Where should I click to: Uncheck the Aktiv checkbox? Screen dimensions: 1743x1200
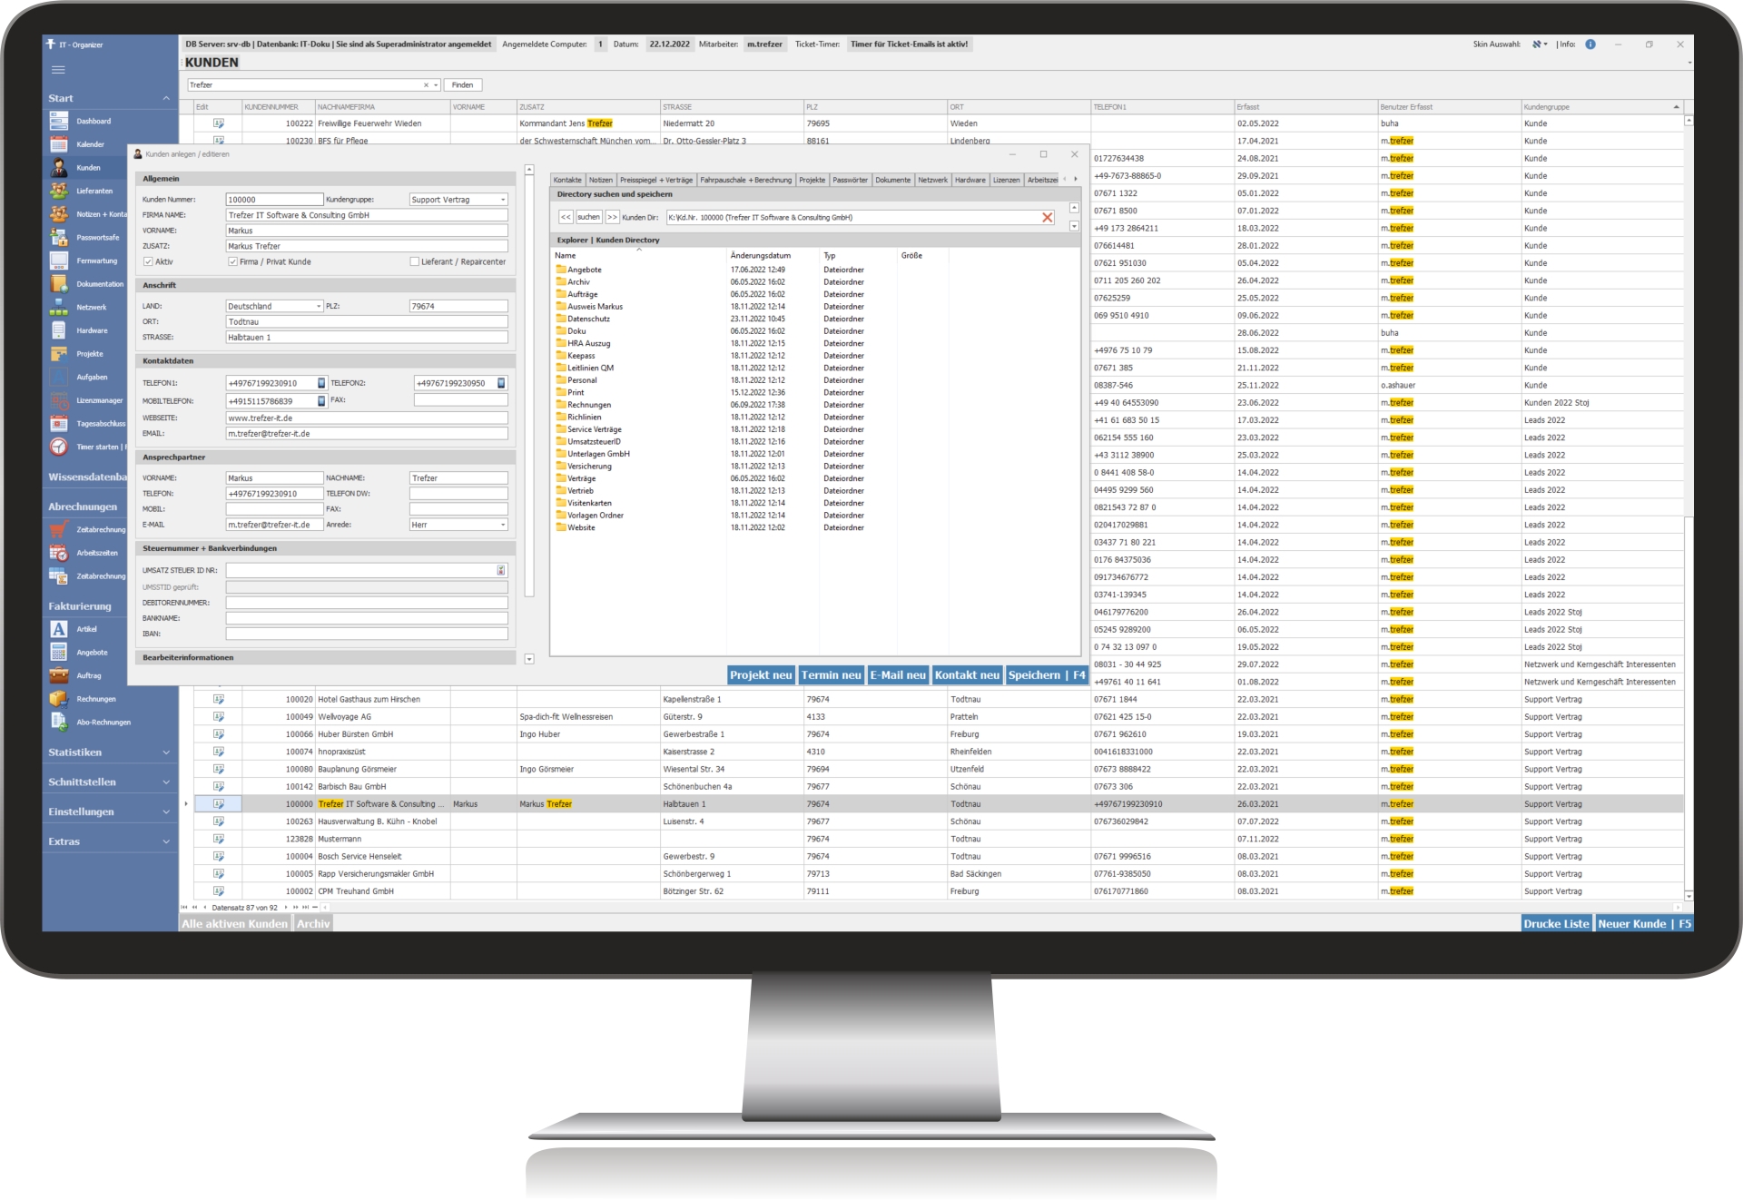148,262
